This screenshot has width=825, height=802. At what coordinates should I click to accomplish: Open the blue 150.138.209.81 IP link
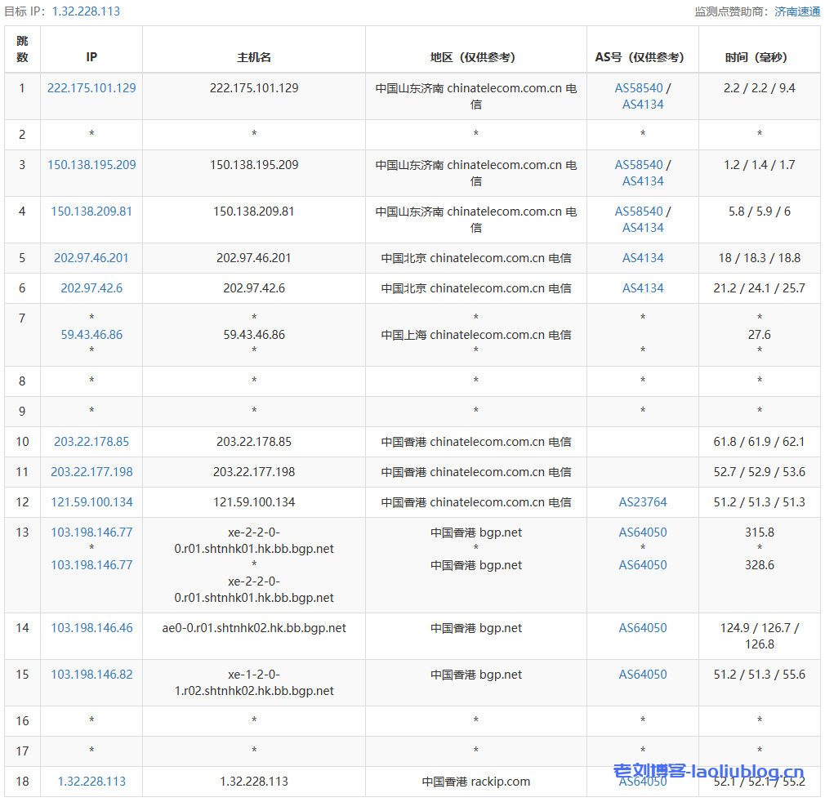tap(91, 212)
